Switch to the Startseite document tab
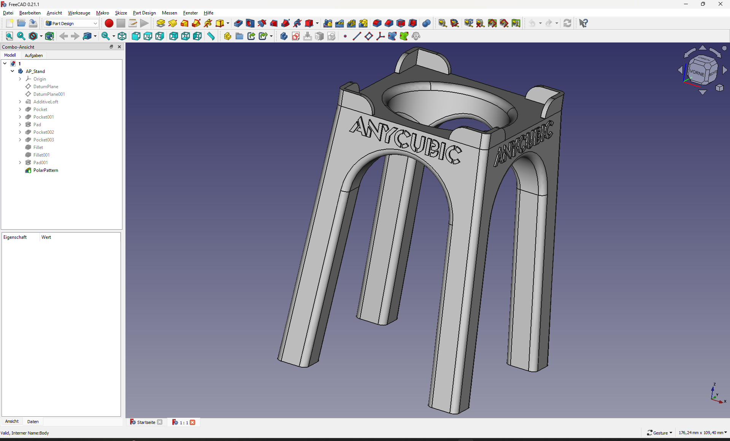This screenshot has width=730, height=441. tap(146, 422)
